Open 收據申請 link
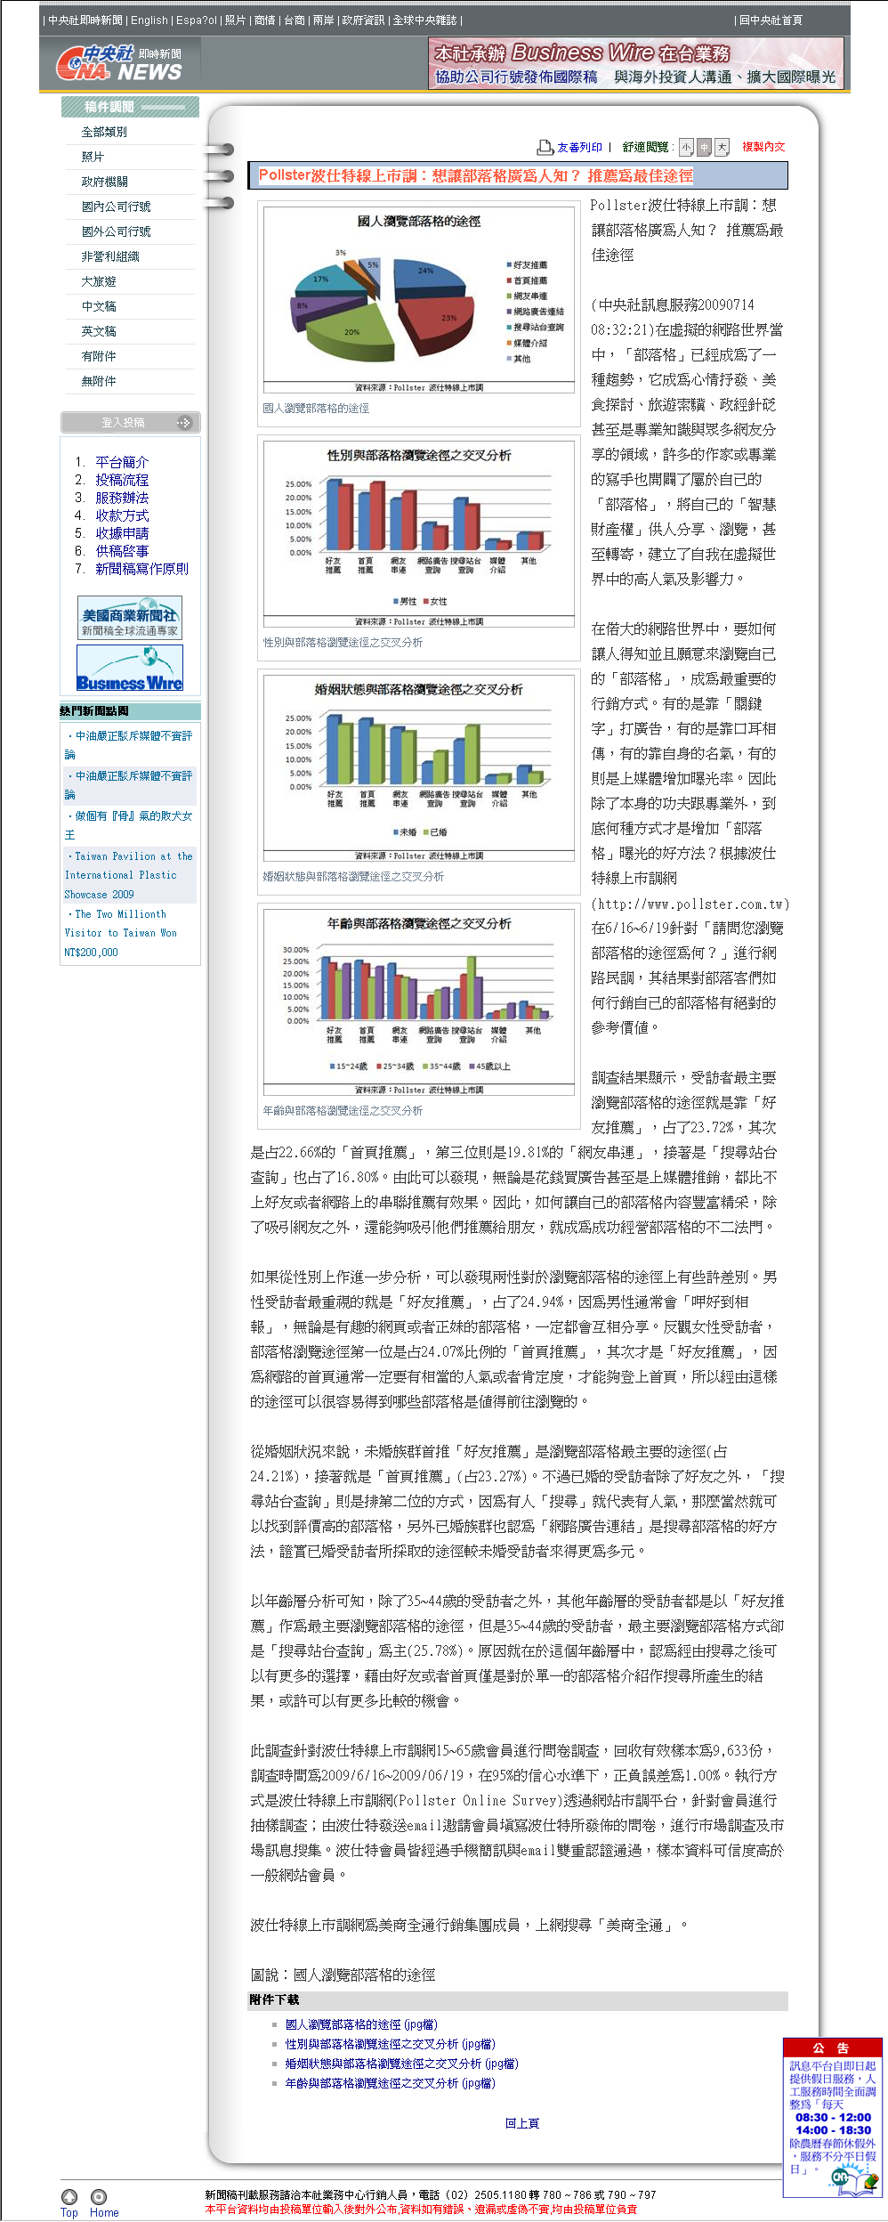This screenshot has width=888, height=2222. pyautogui.click(x=122, y=533)
